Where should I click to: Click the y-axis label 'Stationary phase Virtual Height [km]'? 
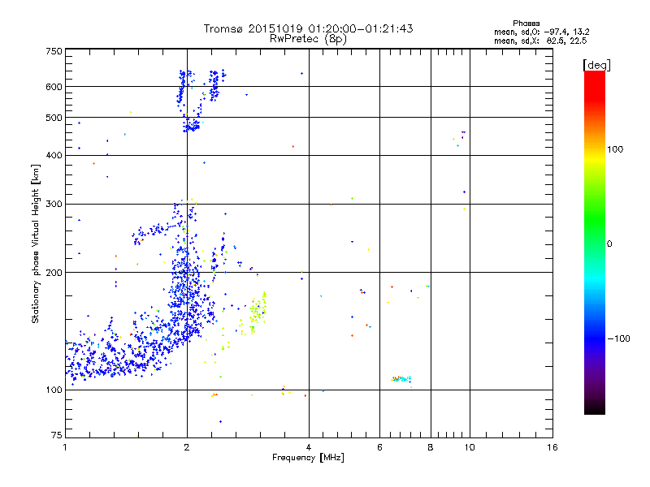coord(36,244)
